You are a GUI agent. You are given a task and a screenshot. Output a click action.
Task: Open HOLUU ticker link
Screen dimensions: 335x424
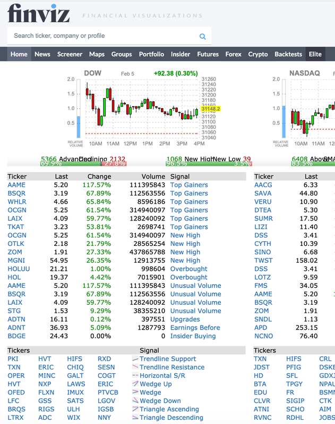pyautogui.click(x=19, y=269)
